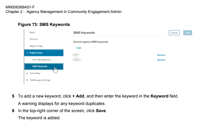Click the Current agency SMS keywords label
This screenshot has height=127, width=204.
[91, 42]
